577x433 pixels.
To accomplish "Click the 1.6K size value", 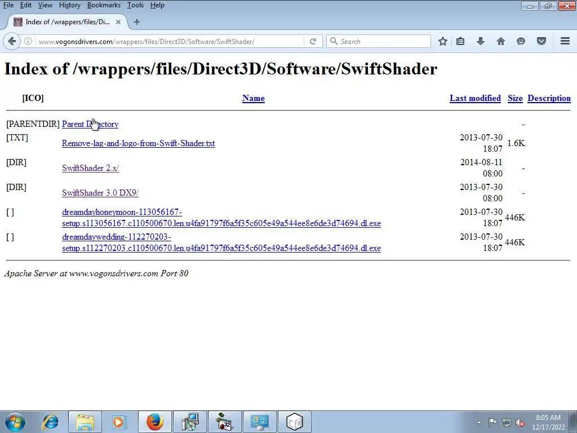I will 516,143.
